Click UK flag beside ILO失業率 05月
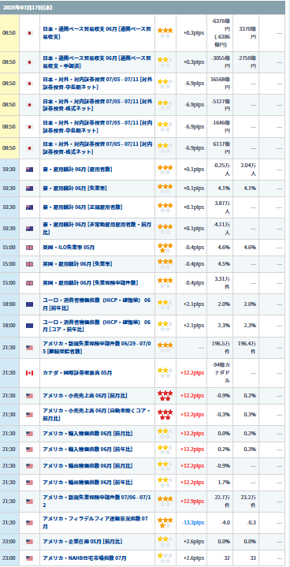This screenshot has height=567, width=290. pyautogui.click(x=30, y=248)
